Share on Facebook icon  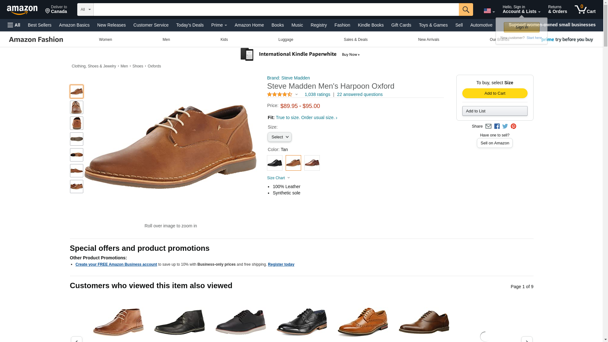click(497, 126)
